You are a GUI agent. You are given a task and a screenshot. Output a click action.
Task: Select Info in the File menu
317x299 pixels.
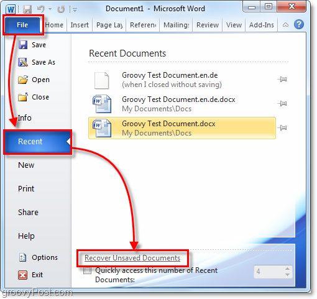pyautogui.click(x=24, y=118)
